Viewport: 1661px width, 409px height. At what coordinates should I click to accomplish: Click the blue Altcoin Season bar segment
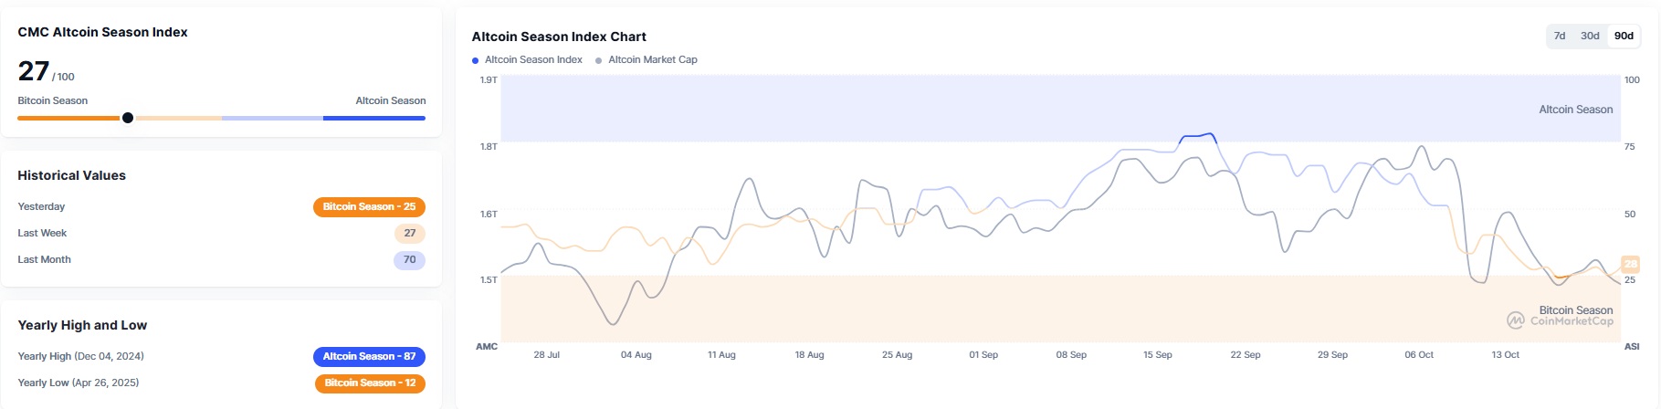[373, 118]
